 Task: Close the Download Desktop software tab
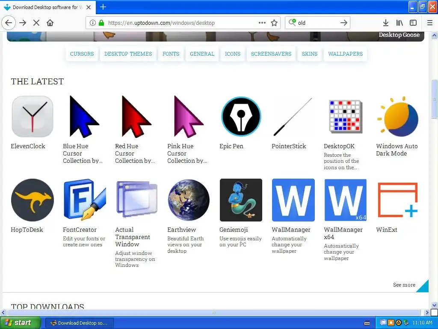click(89, 7)
